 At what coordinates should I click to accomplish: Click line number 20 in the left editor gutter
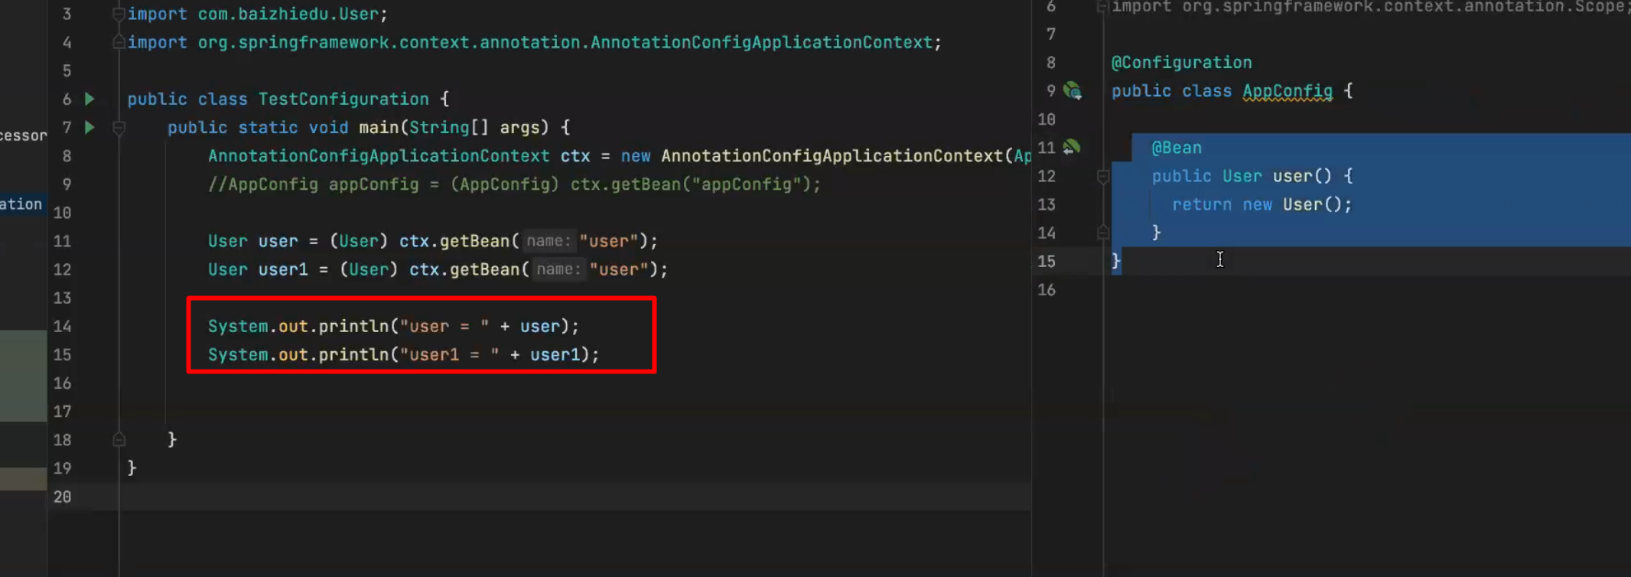pos(62,497)
